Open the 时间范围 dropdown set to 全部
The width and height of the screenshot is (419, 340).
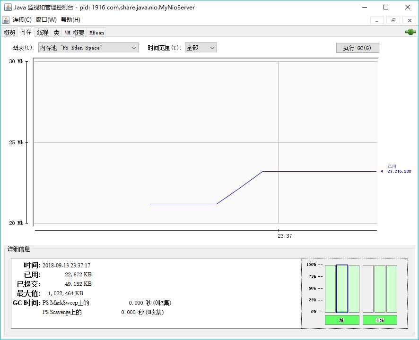point(201,48)
